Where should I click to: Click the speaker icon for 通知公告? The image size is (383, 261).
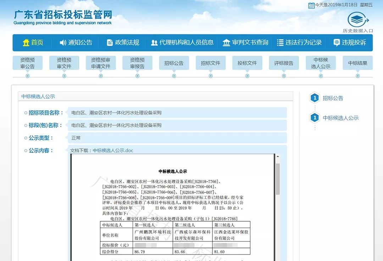pos(63,43)
